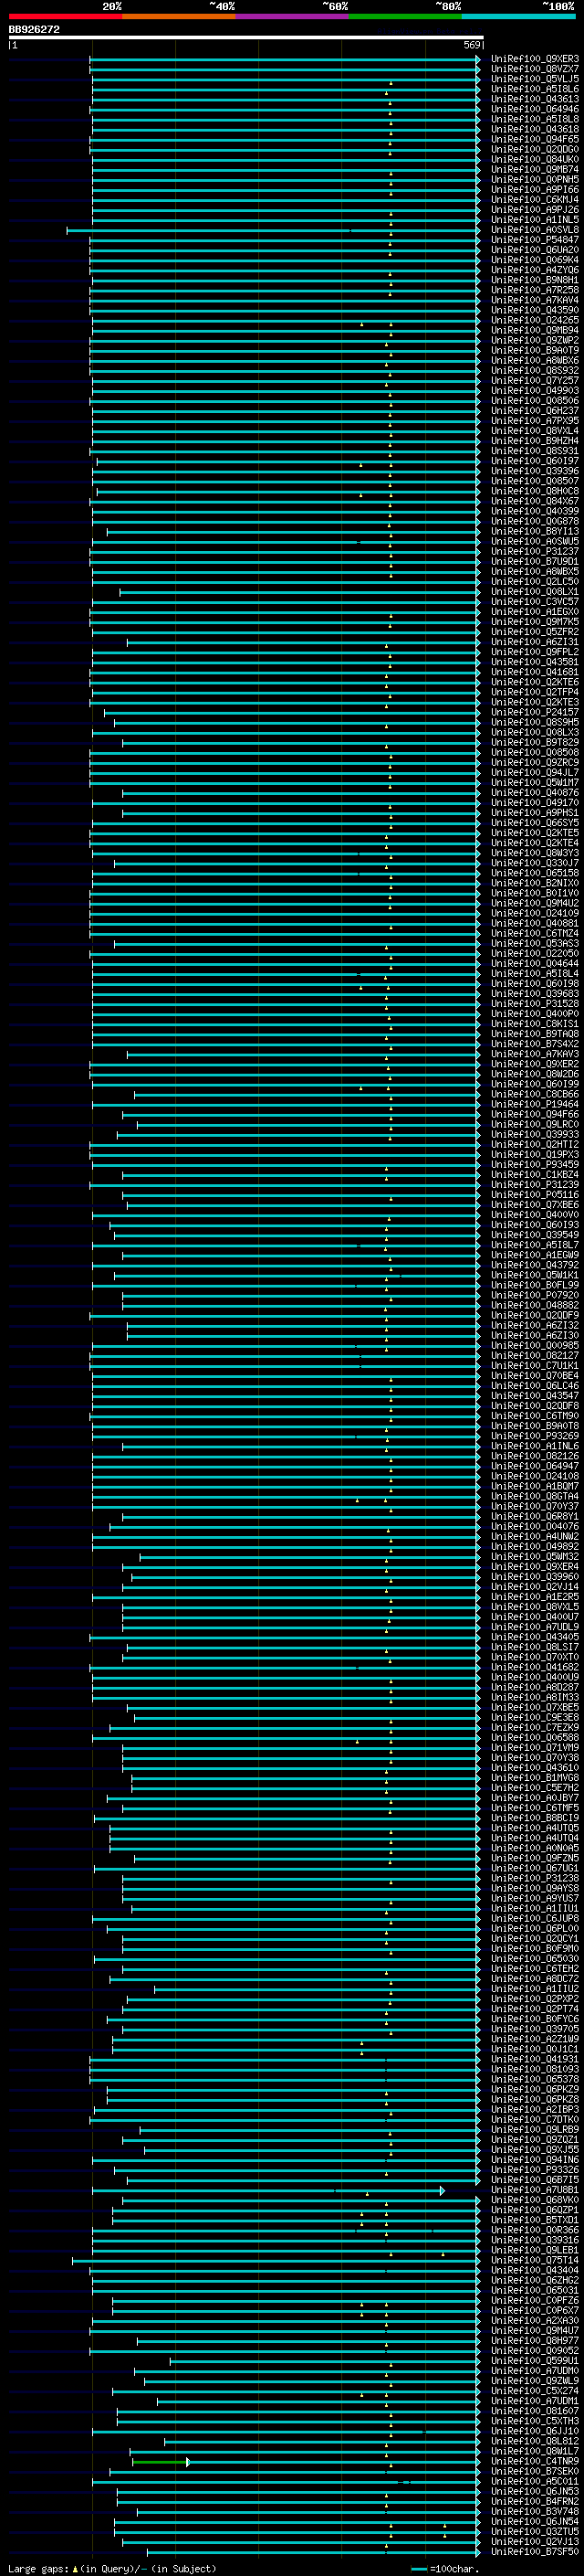
Task: Select label UniRef100_P19464
Action: 534,1105
